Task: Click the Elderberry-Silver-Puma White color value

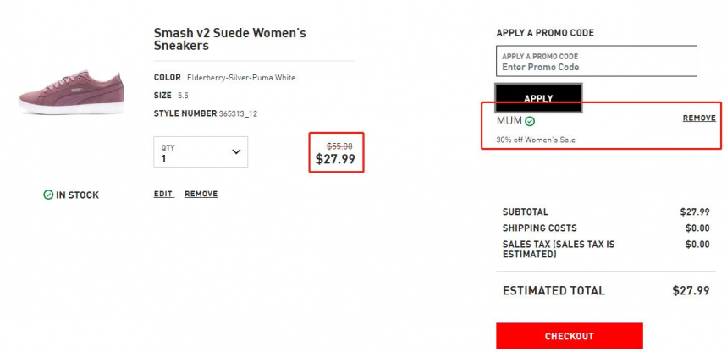Action: click(x=241, y=78)
